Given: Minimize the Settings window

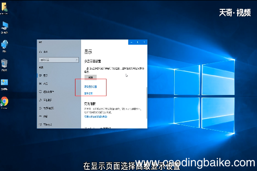Looking at the screenshot, I should tap(132, 42).
